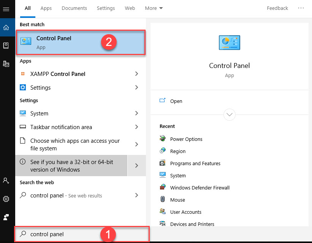This screenshot has width=312, height=243.
Task: Click the info icon for 32-bit or 64-bit
Action: click(x=23, y=161)
